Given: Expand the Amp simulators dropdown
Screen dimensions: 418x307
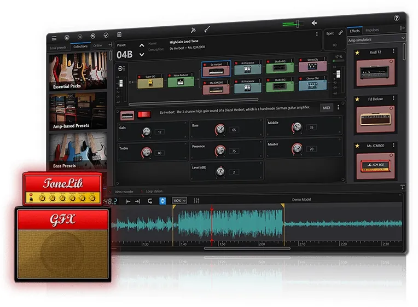Looking at the screenshot, I should tap(376, 39).
